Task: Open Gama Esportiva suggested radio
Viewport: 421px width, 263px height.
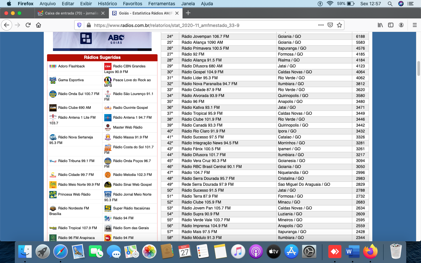Action: click(71, 80)
